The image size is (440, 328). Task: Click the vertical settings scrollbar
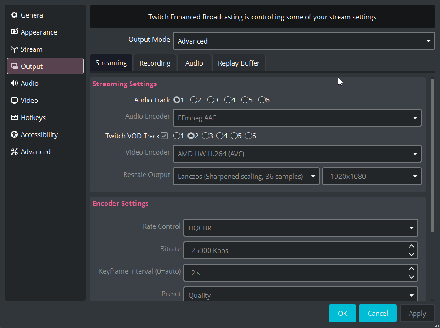coord(432,156)
